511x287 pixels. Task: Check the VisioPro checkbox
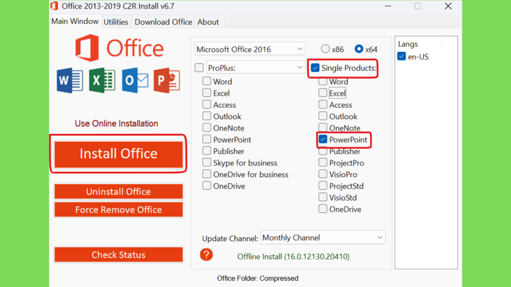click(323, 174)
